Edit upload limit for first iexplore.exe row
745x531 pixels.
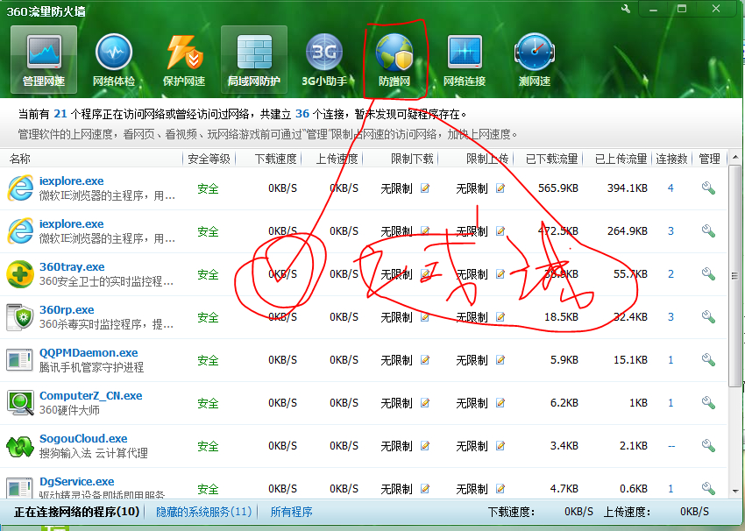click(500, 188)
